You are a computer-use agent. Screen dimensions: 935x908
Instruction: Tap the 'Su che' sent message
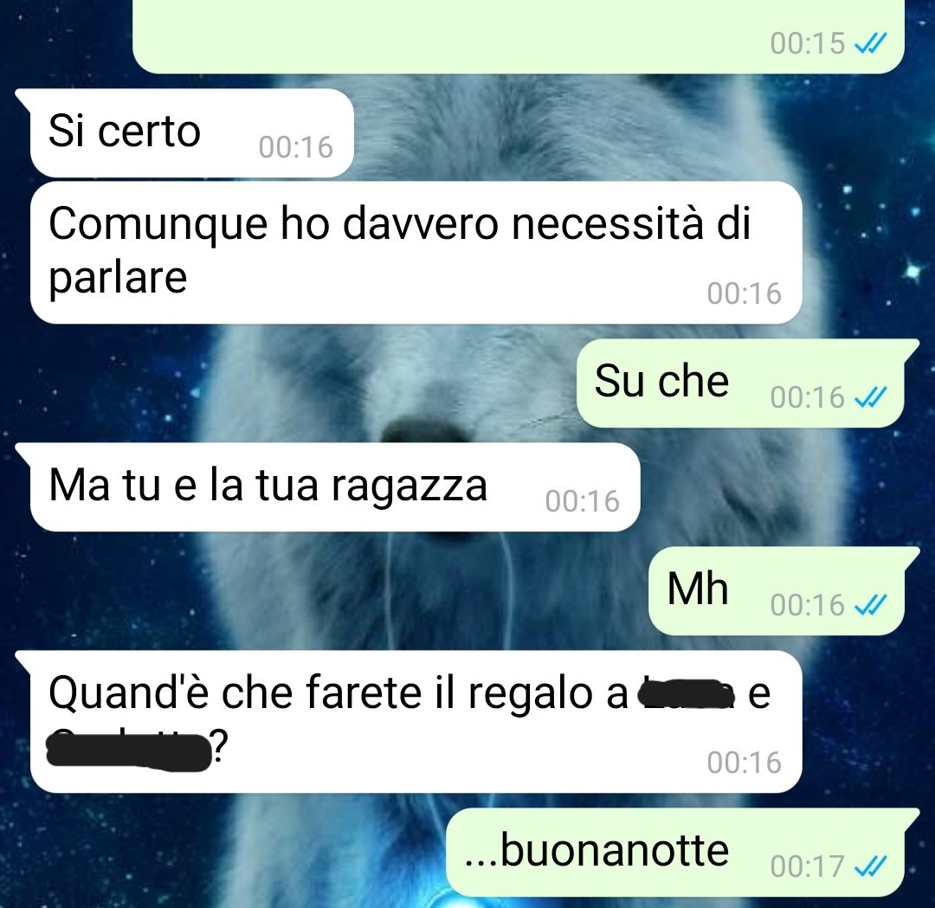(740, 383)
